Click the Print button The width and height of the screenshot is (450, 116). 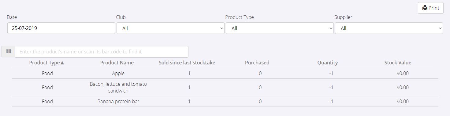click(x=431, y=8)
